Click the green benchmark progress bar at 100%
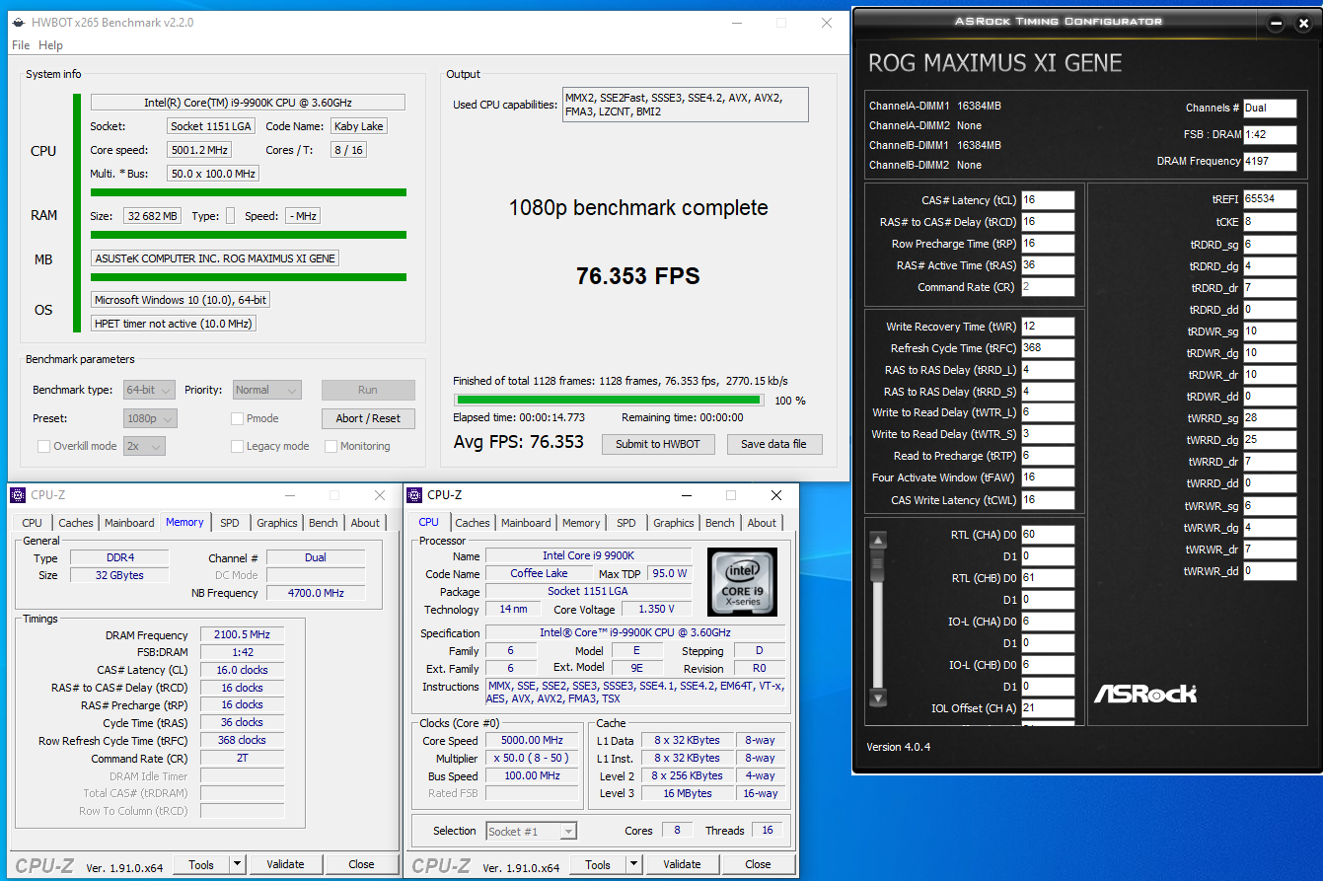Screen dimensions: 1323x881 (608, 400)
